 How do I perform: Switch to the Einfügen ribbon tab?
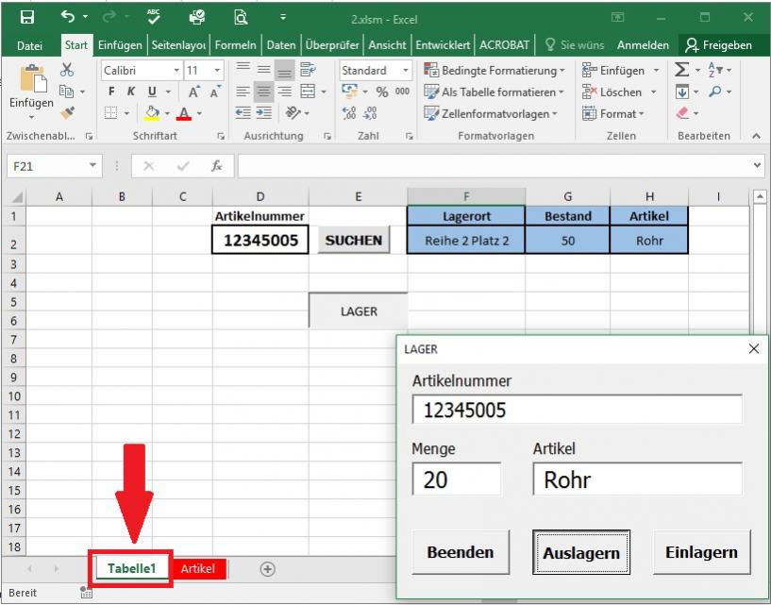coord(120,45)
